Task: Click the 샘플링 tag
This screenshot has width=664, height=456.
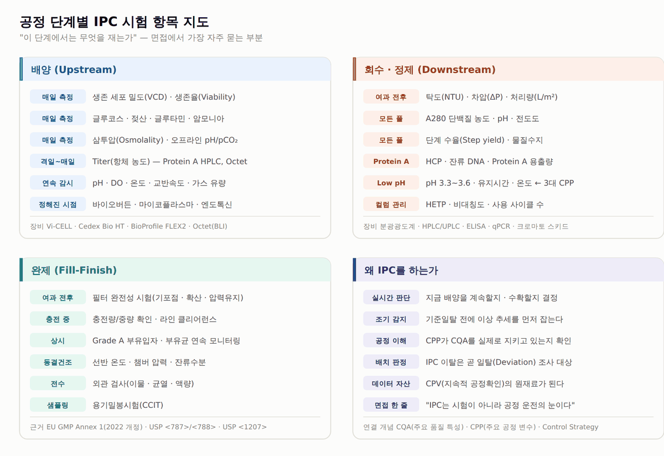Action: (x=58, y=406)
